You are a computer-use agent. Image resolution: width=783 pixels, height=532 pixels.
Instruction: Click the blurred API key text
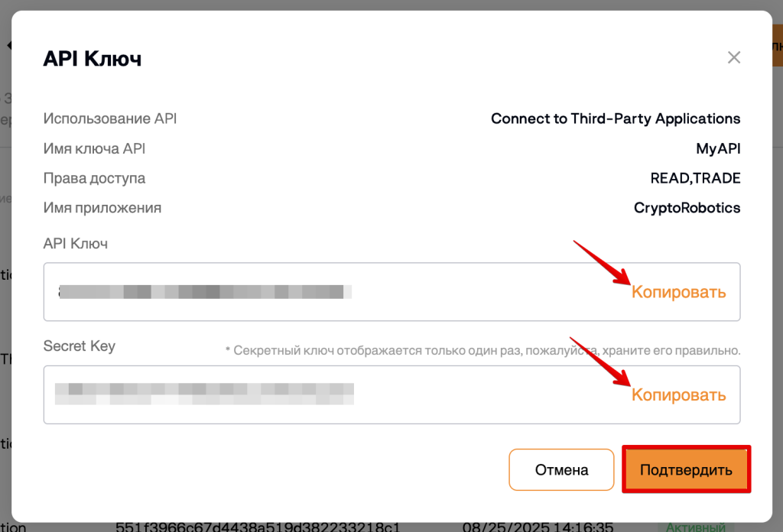click(205, 291)
